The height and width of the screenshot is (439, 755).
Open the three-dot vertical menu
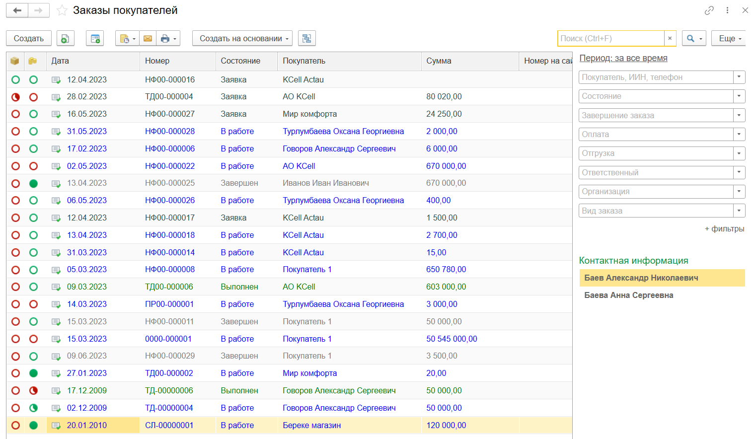727,10
